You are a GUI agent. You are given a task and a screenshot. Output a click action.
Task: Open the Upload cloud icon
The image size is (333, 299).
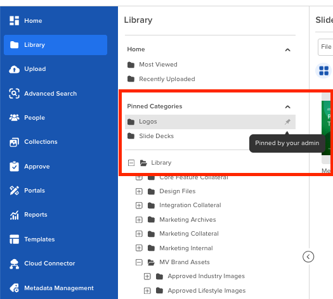pyautogui.click(x=14, y=69)
